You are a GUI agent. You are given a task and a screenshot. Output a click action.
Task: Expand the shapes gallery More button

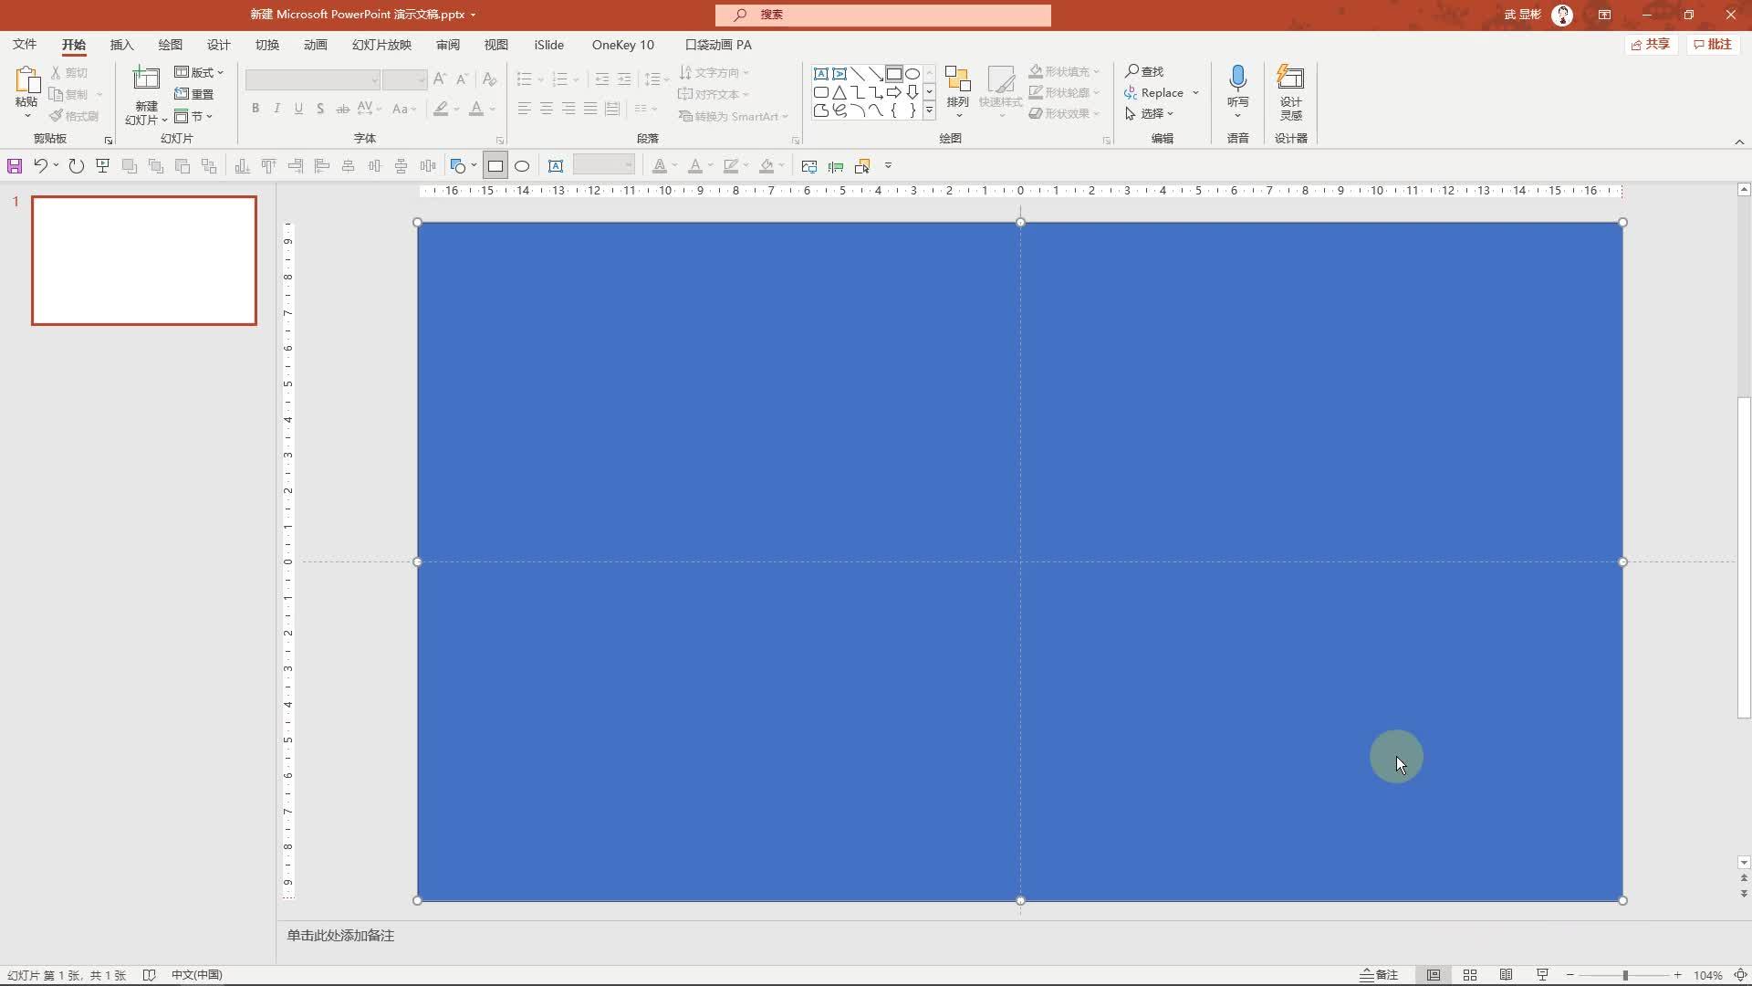pos(929,110)
